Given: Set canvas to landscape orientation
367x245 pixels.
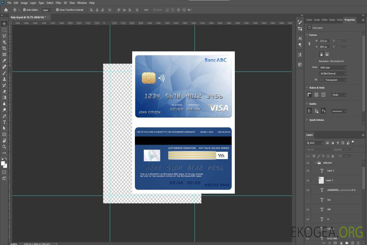Looking at the screenshot, I should 327,54.
